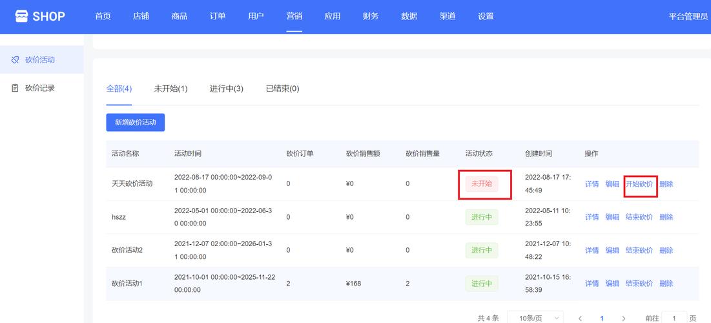
Task: Open 数据 in top navigation
Action: click(x=409, y=16)
